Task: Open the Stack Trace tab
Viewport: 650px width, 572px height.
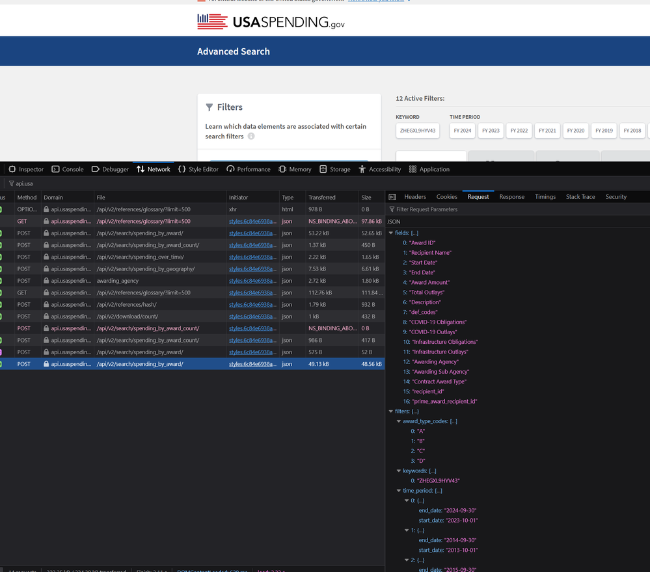Action: pos(580,197)
